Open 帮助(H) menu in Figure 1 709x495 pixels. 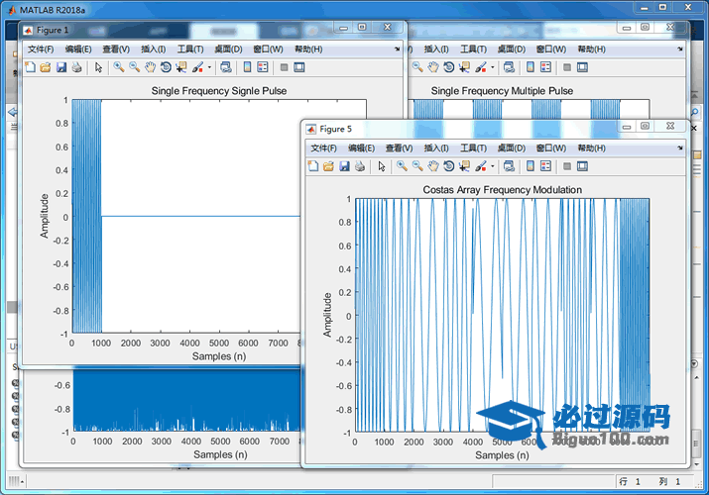308,49
